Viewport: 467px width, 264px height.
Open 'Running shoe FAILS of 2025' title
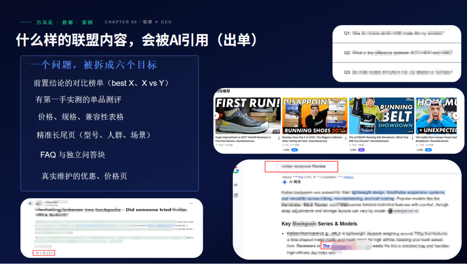coord(312,139)
